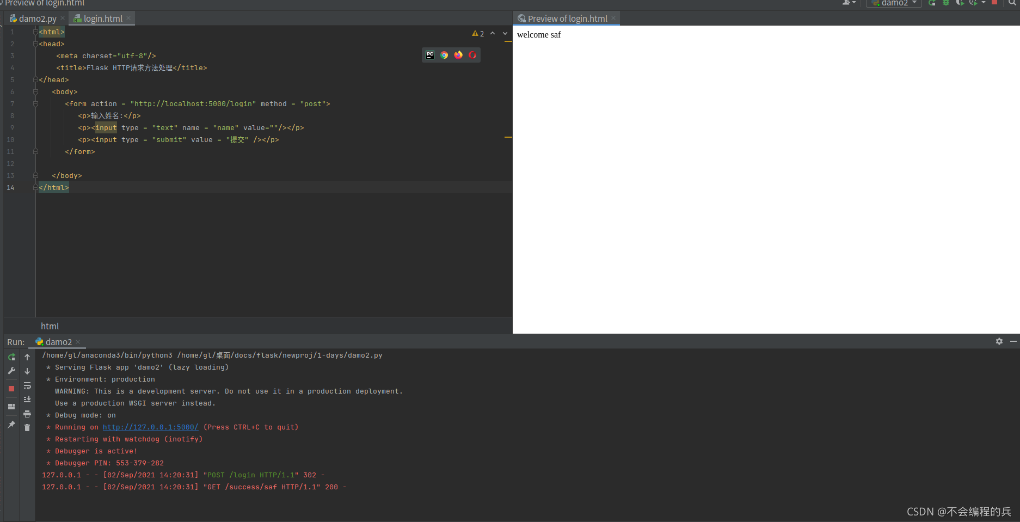Toggle soft-wrap in the Run console
Image resolution: width=1020 pixels, height=522 pixels.
(27, 386)
